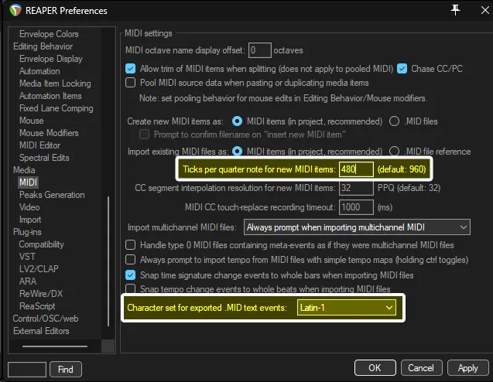The height and width of the screenshot is (382, 493).
Task: Open Import multichannel MIDI files dropdown
Action: click(x=357, y=227)
